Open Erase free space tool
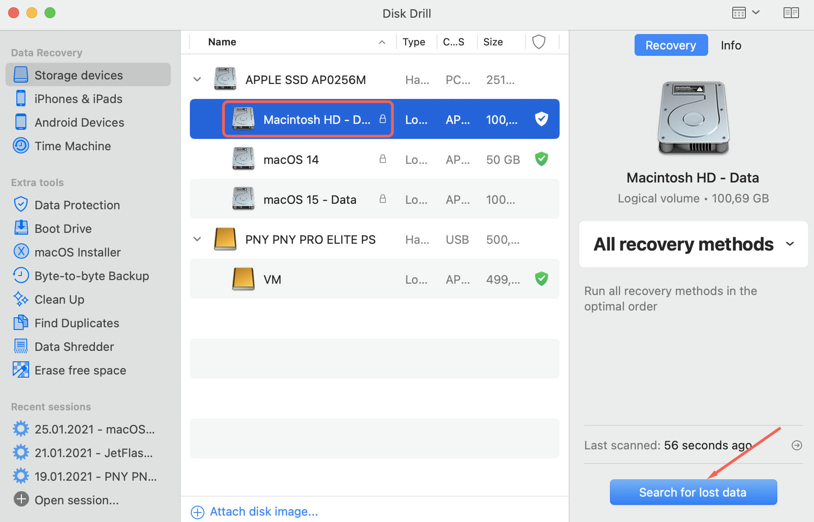The height and width of the screenshot is (522, 814). coord(80,370)
